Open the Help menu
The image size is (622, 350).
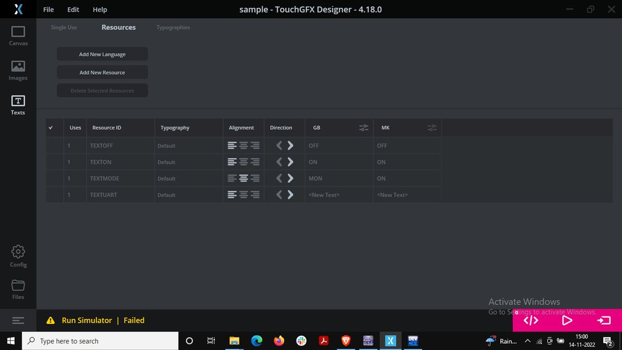click(100, 9)
